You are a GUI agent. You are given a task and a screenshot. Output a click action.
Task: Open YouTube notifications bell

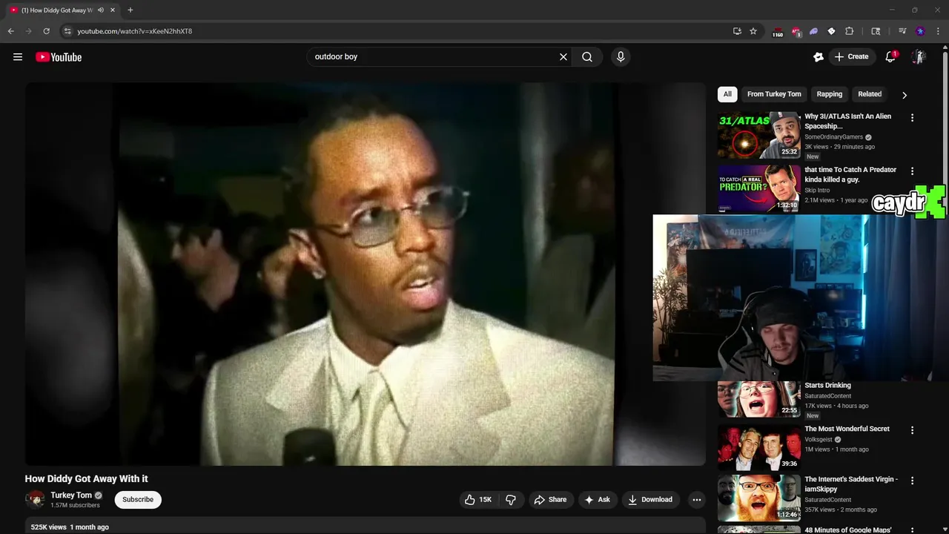coord(891,57)
